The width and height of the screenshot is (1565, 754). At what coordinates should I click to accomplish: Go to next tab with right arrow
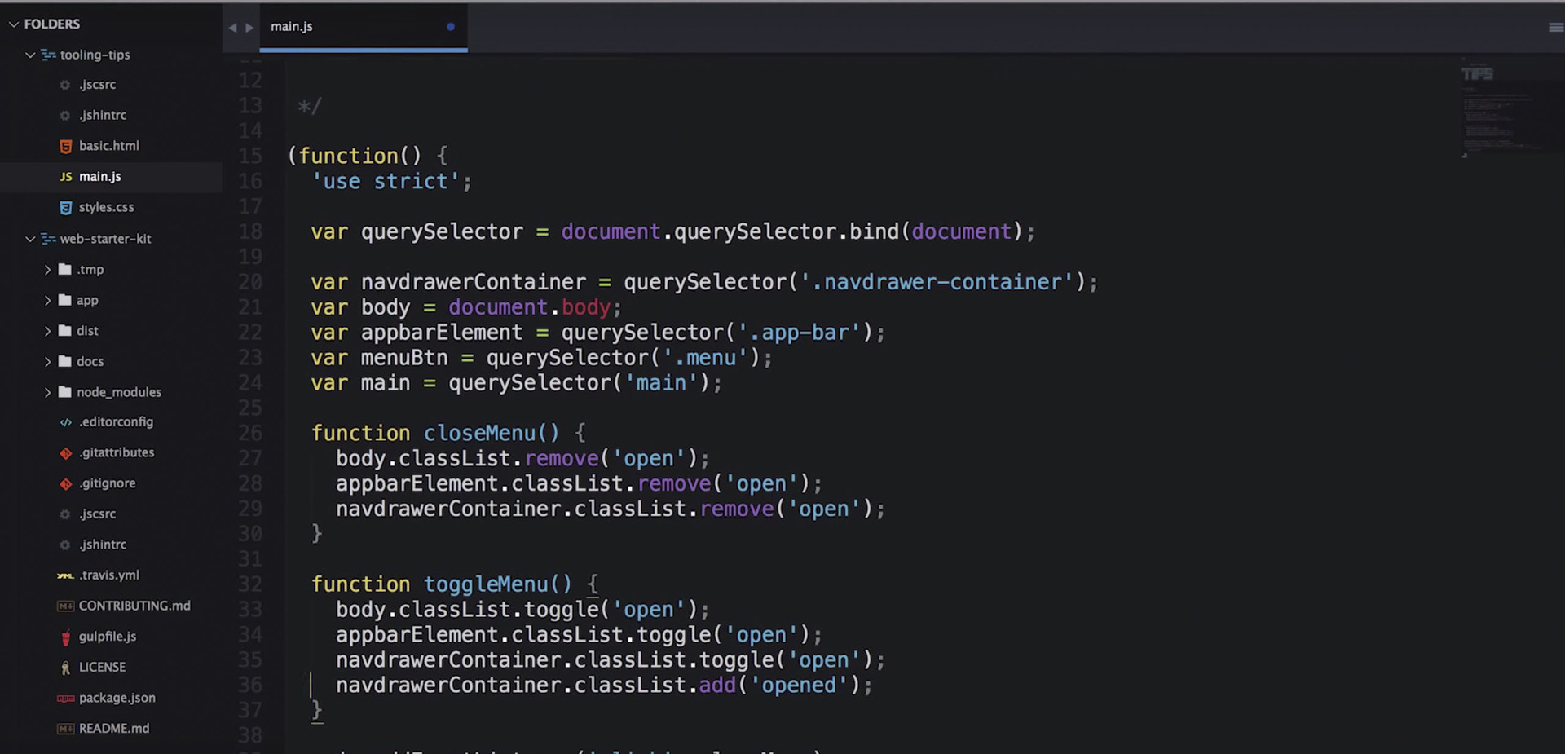point(249,28)
